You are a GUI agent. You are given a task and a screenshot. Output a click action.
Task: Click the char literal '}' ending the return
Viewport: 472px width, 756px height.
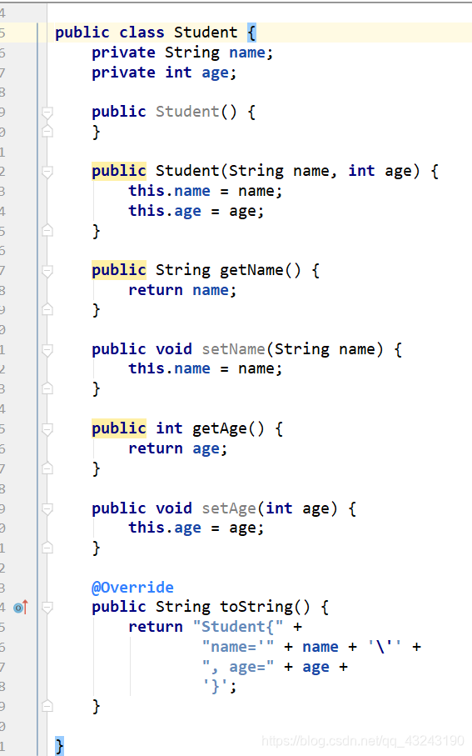tap(215, 687)
